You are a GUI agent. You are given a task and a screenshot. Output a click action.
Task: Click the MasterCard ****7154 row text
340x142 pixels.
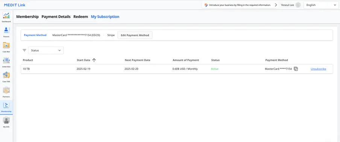coord(278,69)
